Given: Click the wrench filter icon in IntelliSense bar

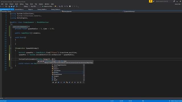Looking at the screenshot, I should pyautogui.click(x=56, y=82).
